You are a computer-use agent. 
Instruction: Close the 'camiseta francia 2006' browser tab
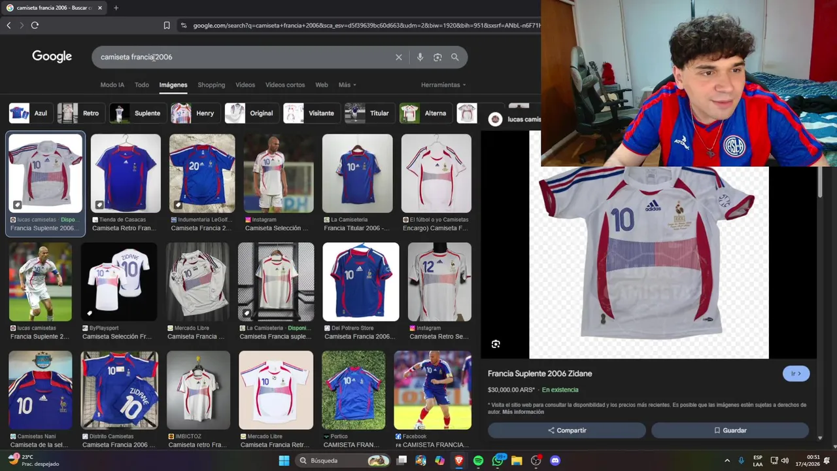pyautogui.click(x=100, y=8)
